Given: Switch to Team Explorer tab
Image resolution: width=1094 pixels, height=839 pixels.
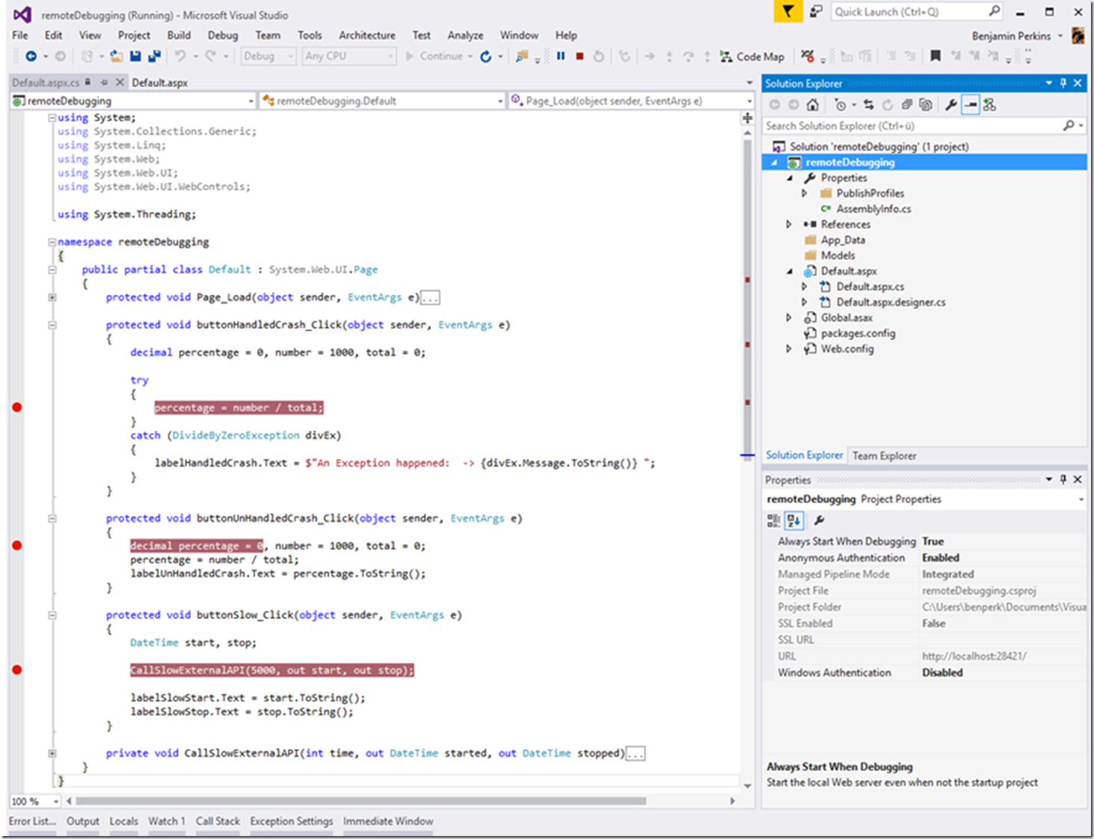Looking at the screenshot, I should (884, 455).
